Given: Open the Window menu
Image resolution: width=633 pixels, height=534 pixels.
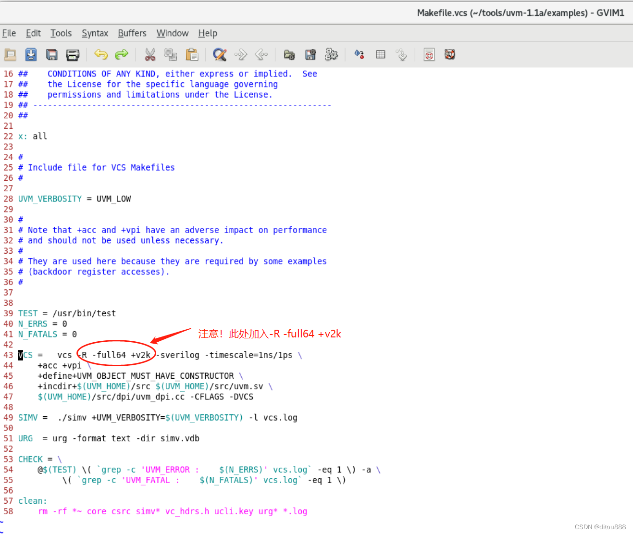Looking at the screenshot, I should pyautogui.click(x=173, y=33).
